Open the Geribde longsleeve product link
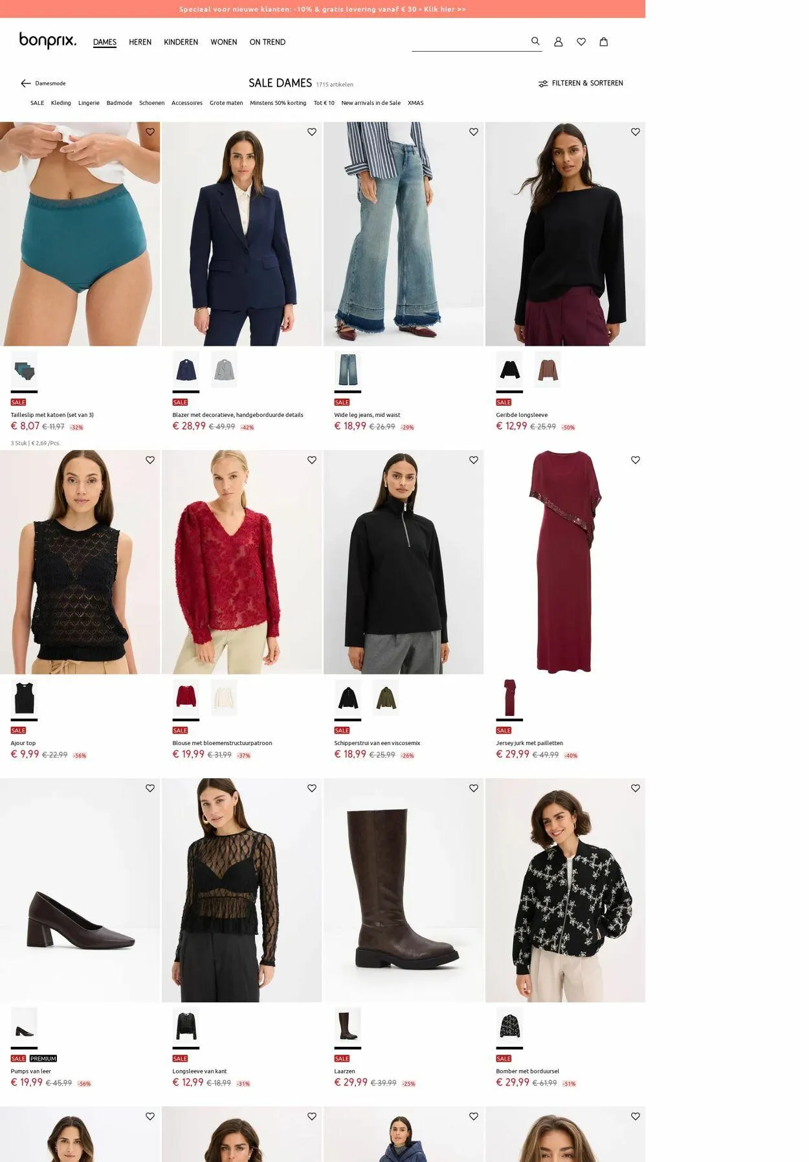The height and width of the screenshot is (1162, 809). [522, 415]
